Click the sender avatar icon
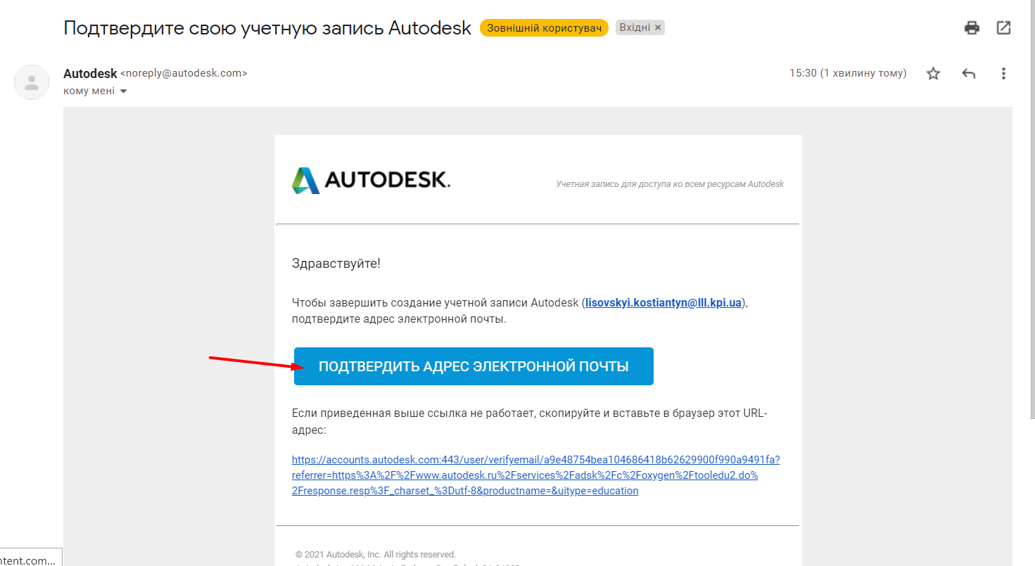The height and width of the screenshot is (566, 1035). [32, 82]
